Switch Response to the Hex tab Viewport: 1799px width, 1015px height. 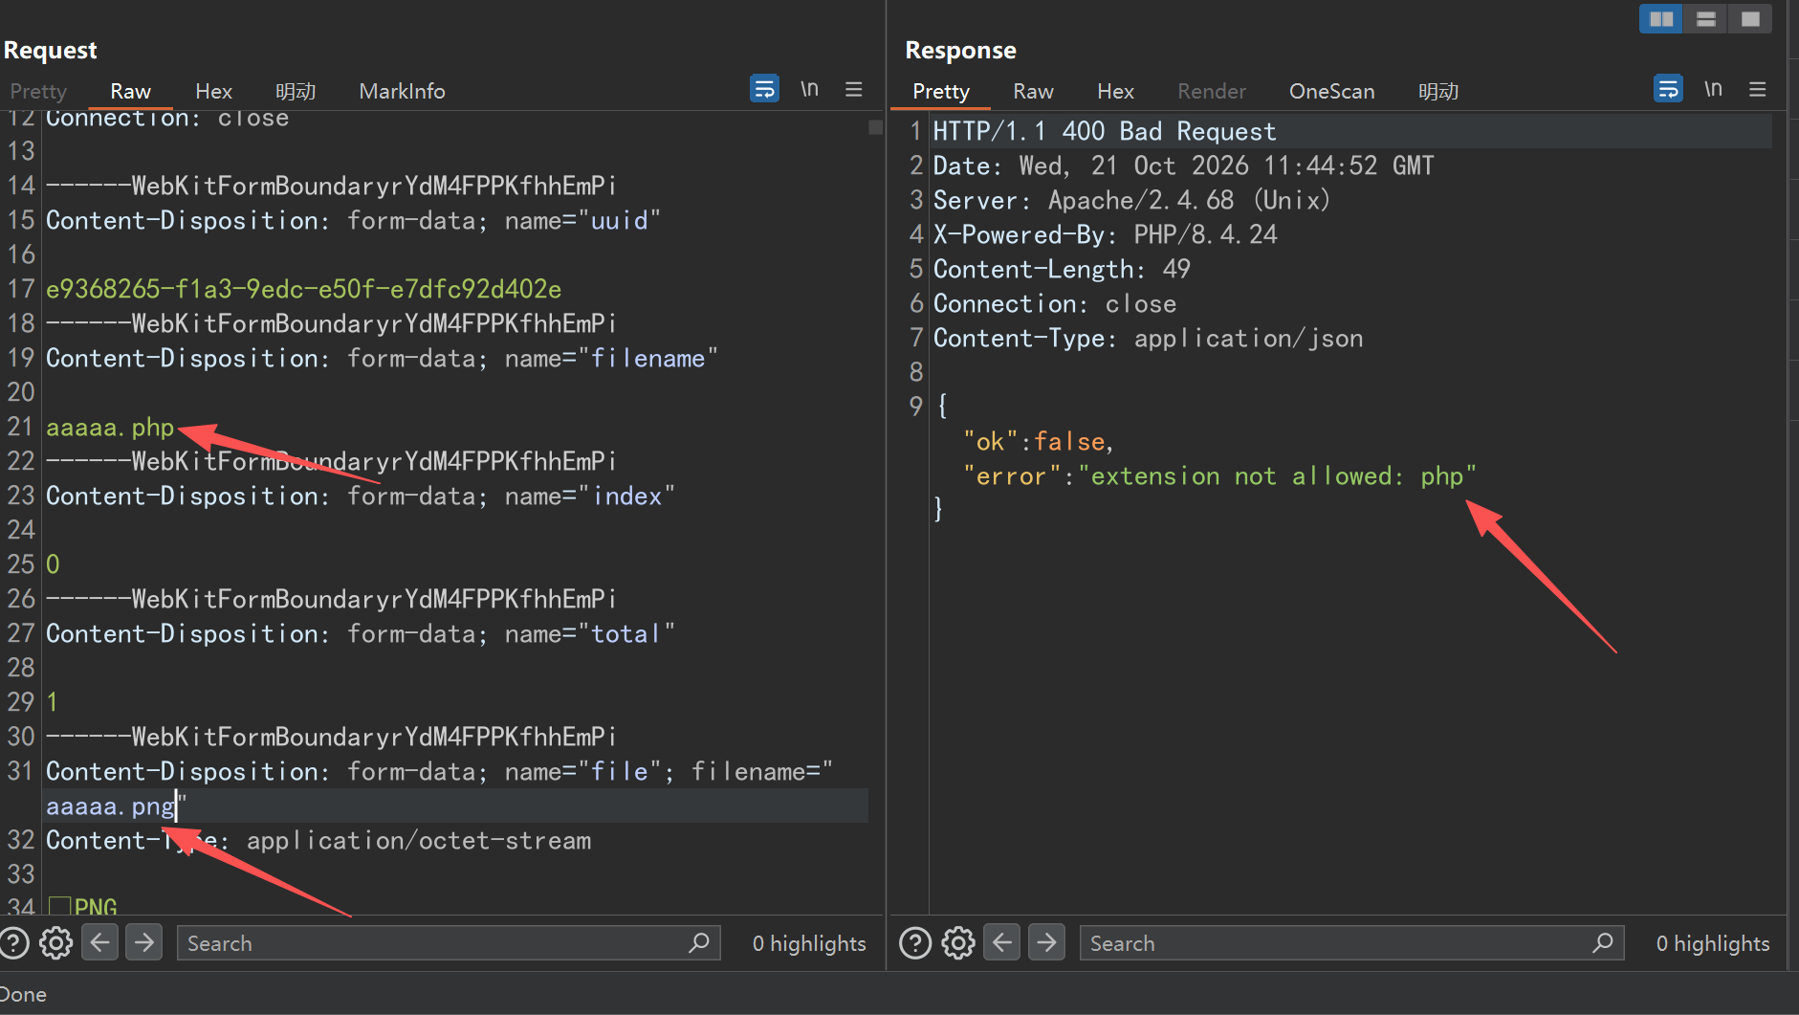click(1116, 91)
